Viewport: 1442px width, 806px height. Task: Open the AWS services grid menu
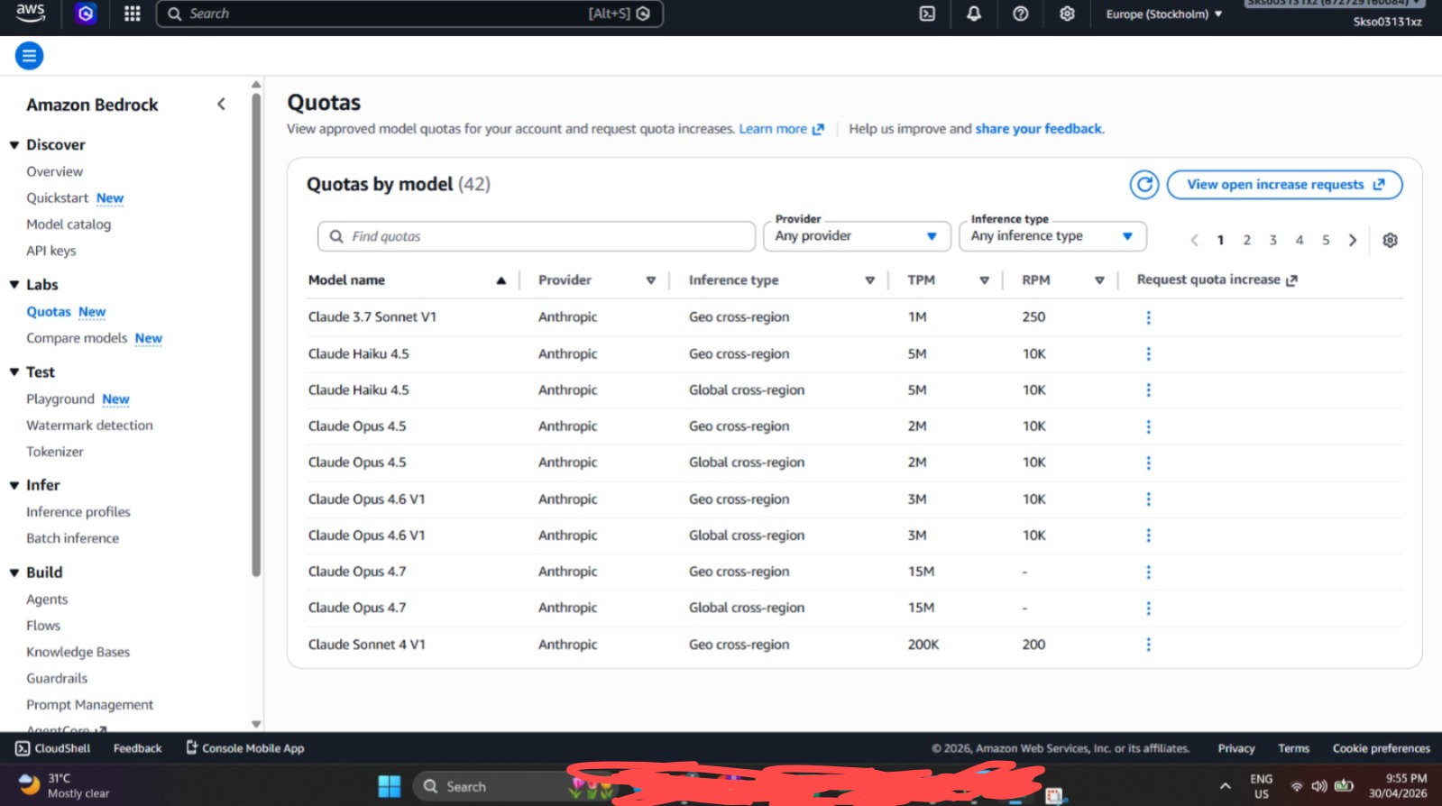pyautogui.click(x=133, y=14)
